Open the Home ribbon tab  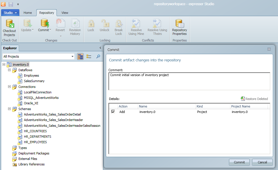[x=28, y=13]
